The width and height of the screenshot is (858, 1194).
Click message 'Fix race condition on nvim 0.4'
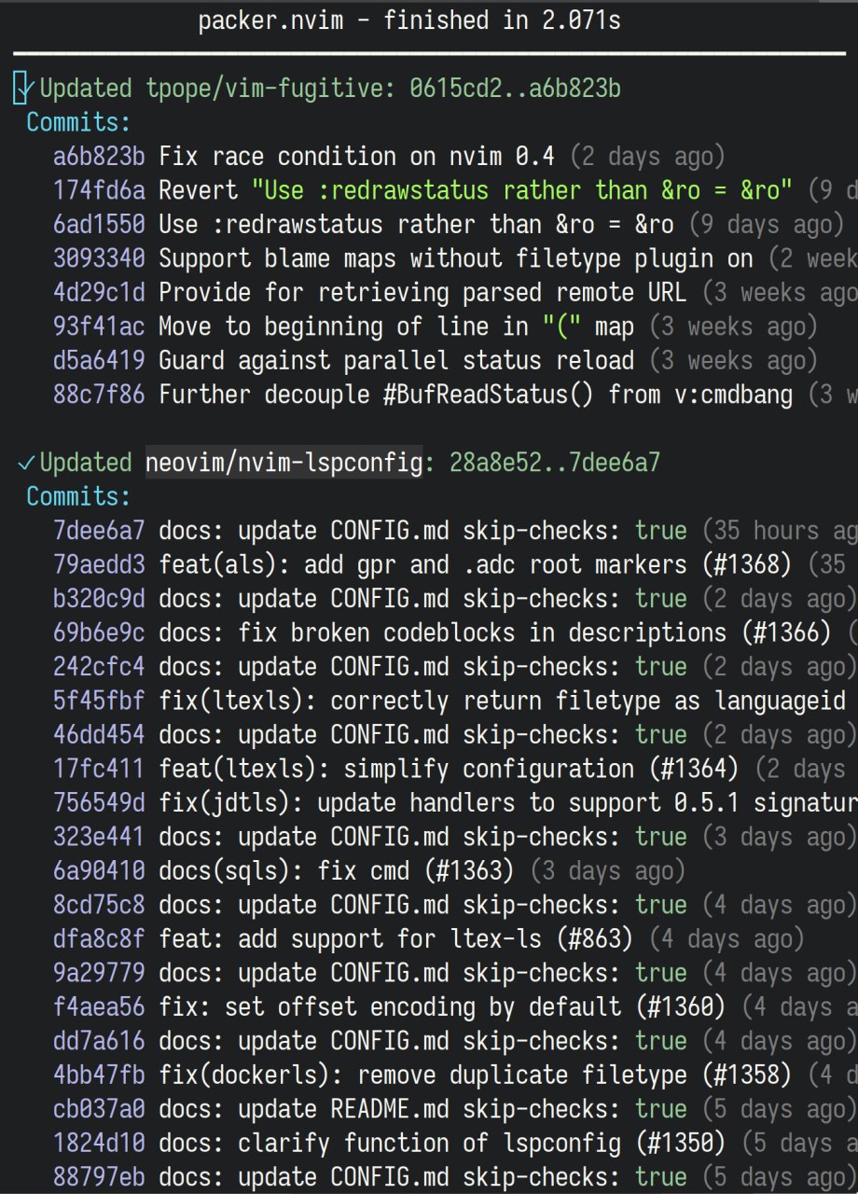pos(357,157)
